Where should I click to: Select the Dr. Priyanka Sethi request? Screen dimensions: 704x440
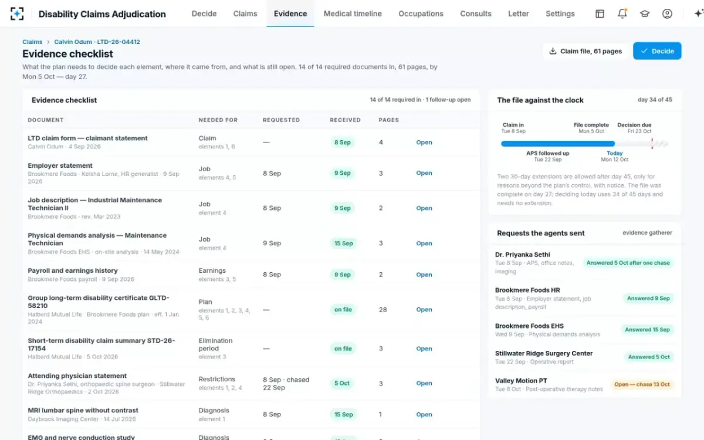click(x=584, y=263)
